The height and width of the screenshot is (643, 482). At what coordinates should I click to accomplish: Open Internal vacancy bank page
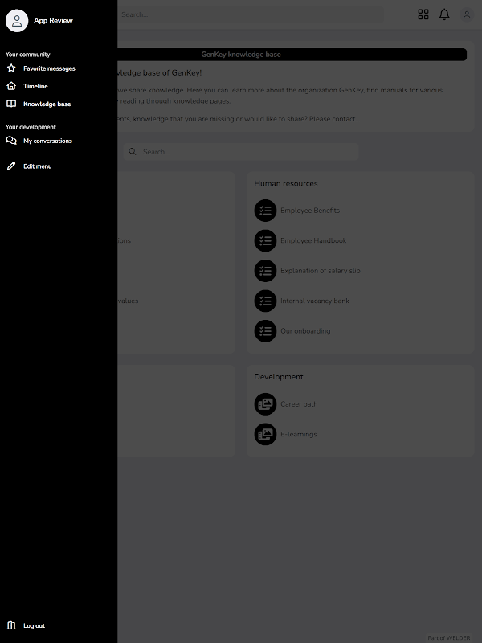point(315,301)
